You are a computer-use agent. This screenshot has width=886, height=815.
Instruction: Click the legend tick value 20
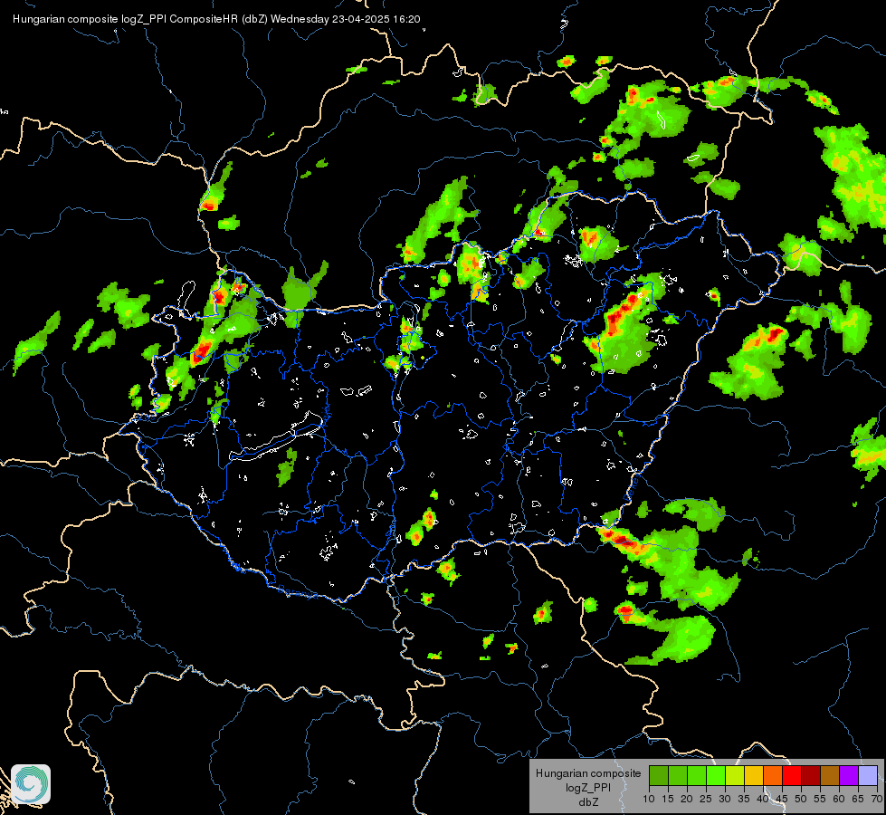[687, 800]
